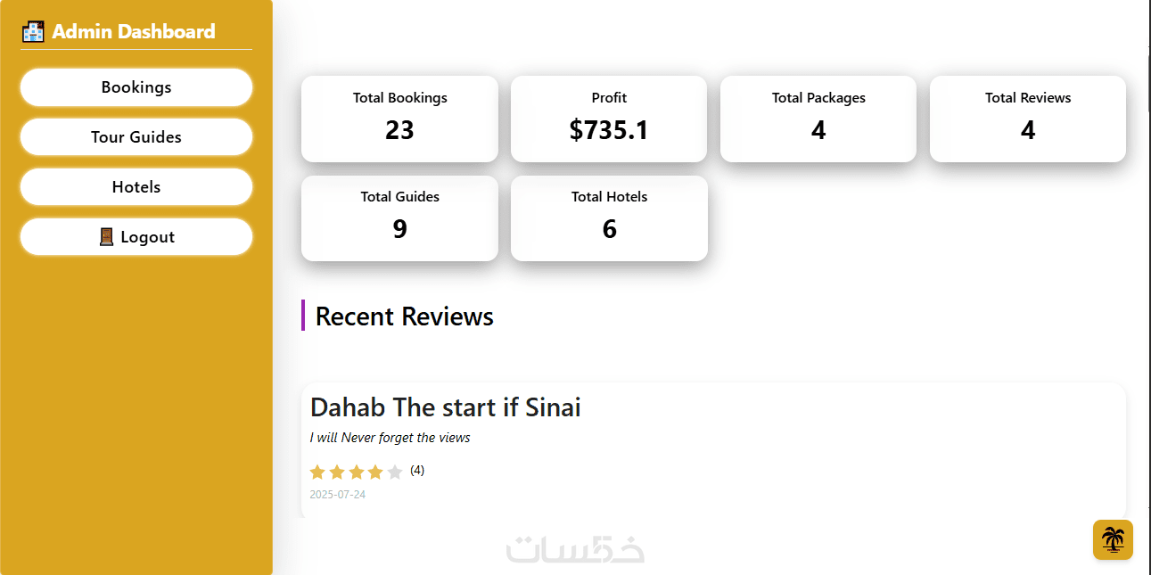Open the Total Bookings stat card

399,119
